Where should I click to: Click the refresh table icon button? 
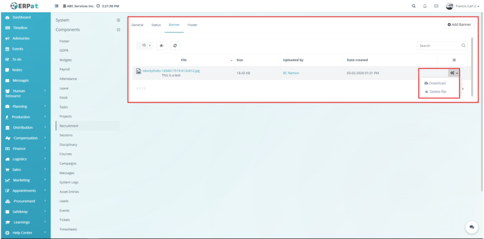[x=175, y=46]
